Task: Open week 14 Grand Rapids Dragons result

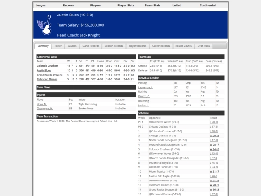Action: (x=215, y=190)
